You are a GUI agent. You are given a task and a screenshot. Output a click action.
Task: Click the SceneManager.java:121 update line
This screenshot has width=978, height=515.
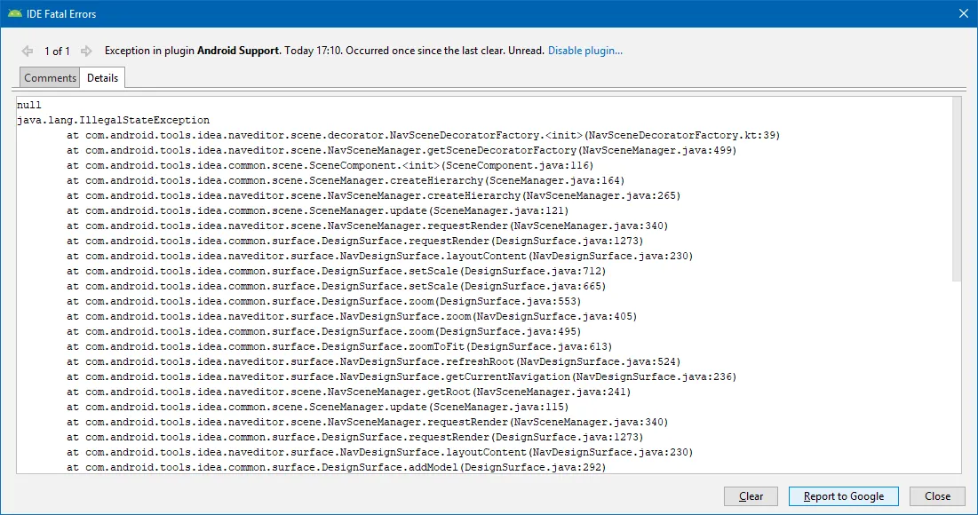coord(317,210)
